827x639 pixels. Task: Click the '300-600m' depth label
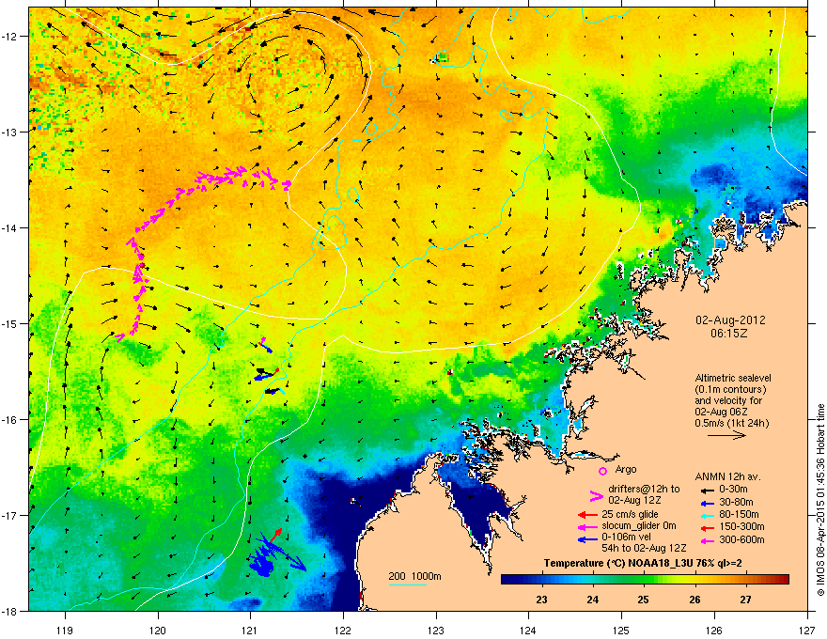tap(741, 539)
